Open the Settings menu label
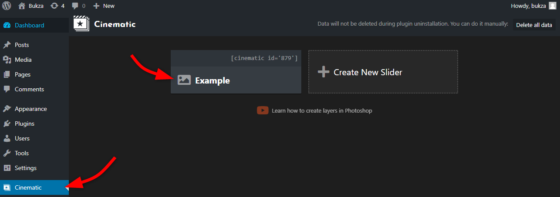 pyautogui.click(x=26, y=168)
